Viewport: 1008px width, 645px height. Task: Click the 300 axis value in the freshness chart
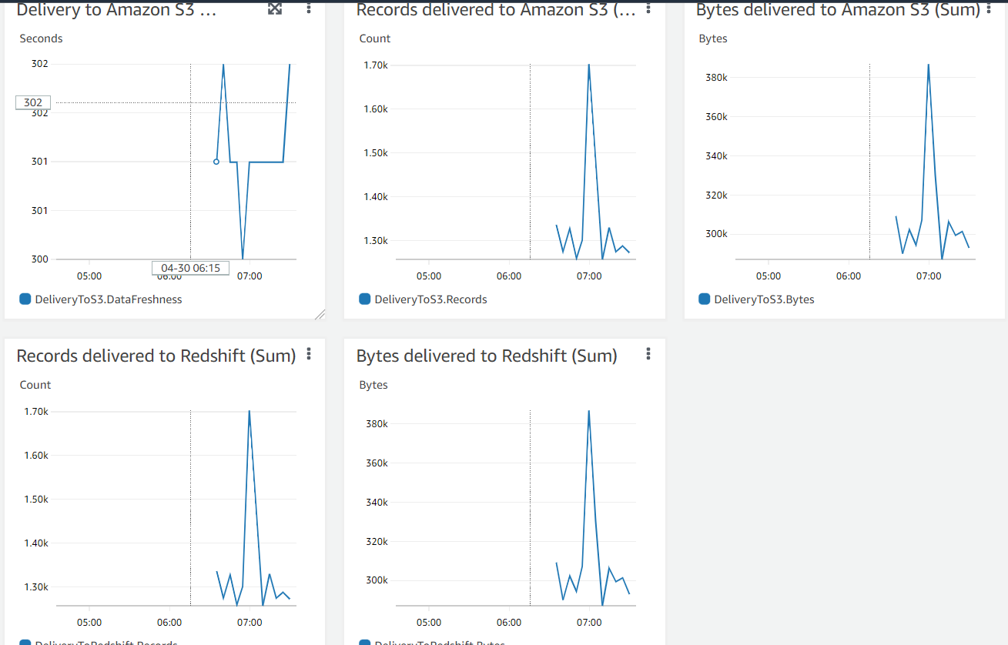click(40, 259)
